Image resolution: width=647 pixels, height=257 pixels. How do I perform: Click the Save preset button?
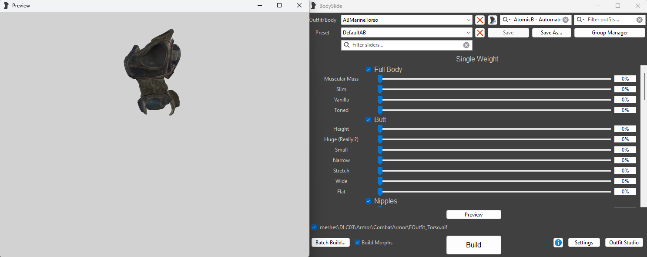point(508,33)
